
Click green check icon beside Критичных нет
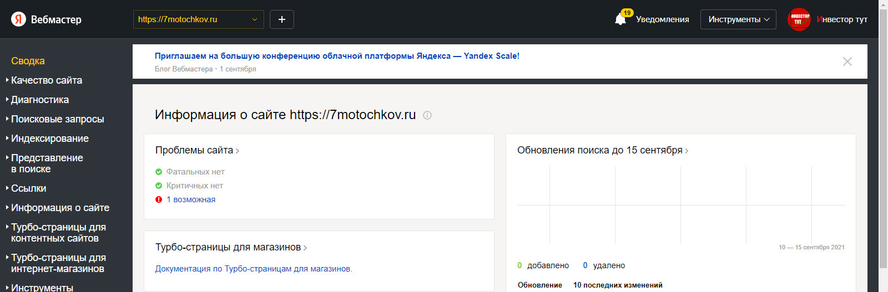tap(159, 186)
